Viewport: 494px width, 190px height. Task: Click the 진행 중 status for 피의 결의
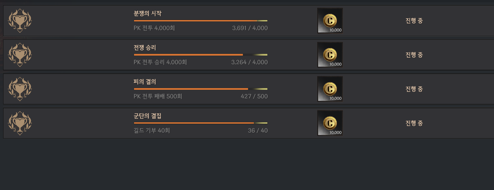tap(414, 89)
